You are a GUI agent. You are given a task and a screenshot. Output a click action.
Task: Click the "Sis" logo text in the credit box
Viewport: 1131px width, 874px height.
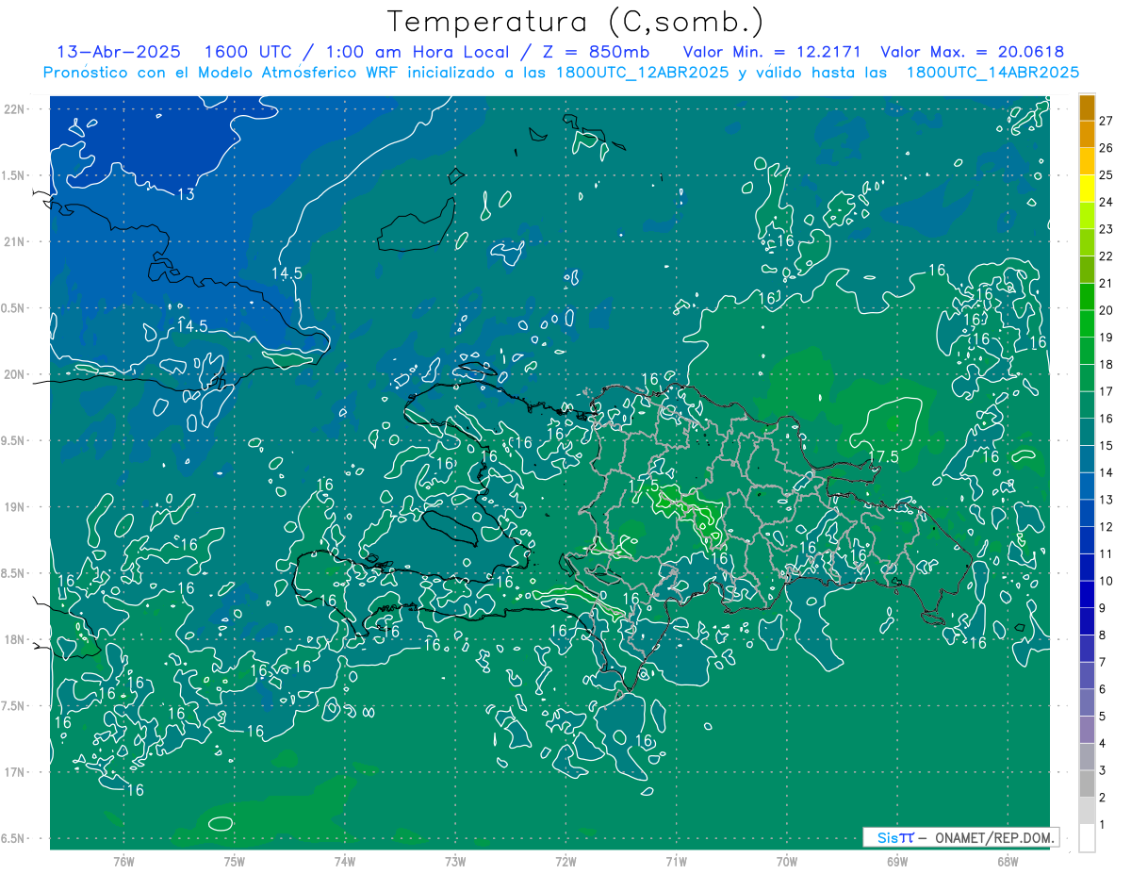coord(887,837)
